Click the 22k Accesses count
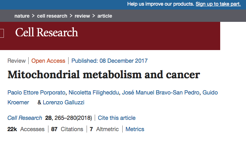Screen dimensions: 246x141 (x=26, y=129)
